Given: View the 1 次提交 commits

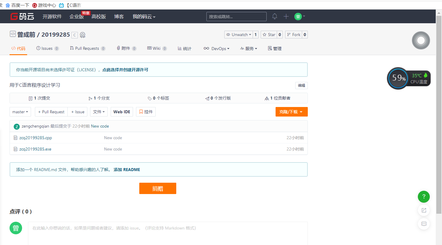Looking at the screenshot, I should tap(39, 98).
